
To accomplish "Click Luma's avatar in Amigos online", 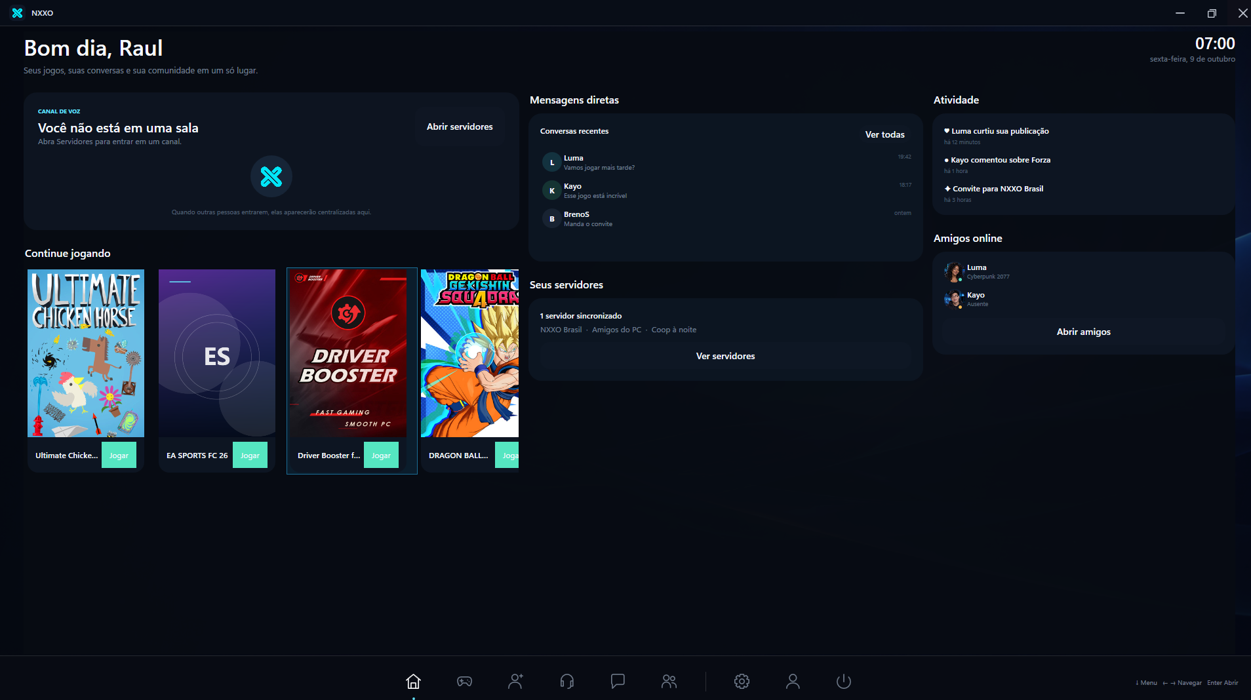I will coord(953,271).
